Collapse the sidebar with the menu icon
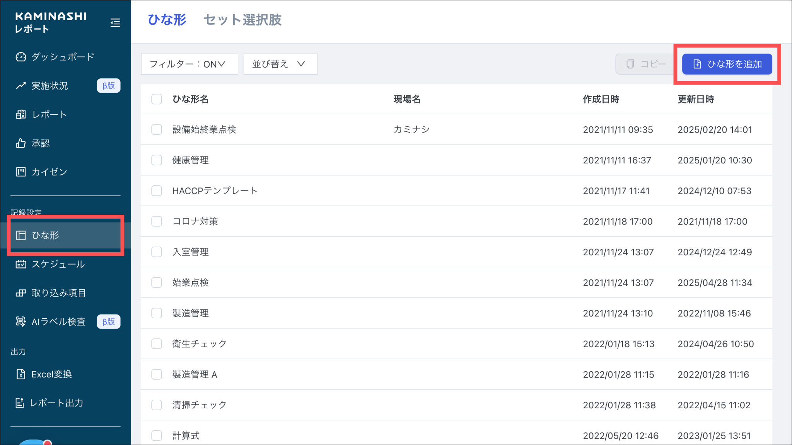Viewport: 792px width, 445px height. click(x=115, y=23)
